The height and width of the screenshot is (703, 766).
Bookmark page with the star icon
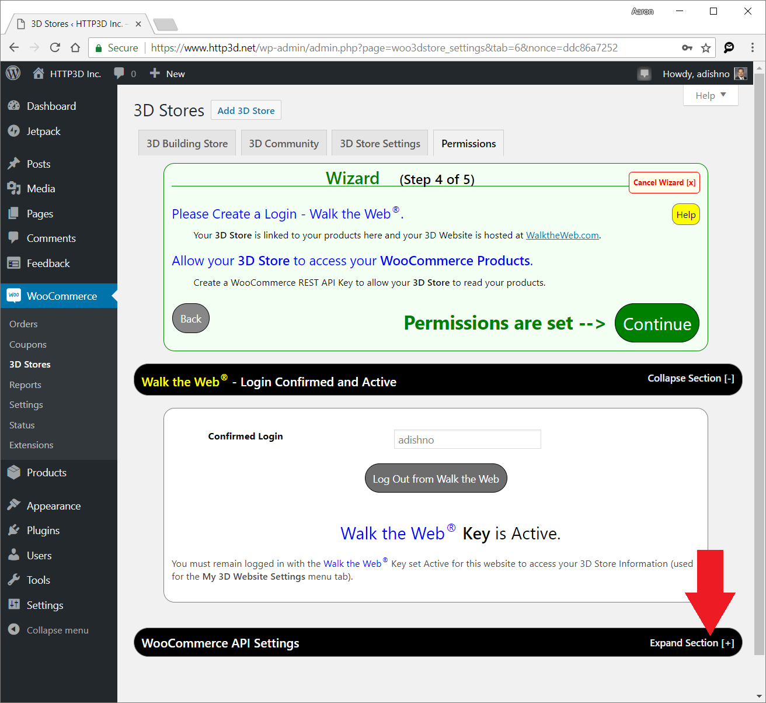[x=706, y=48]
